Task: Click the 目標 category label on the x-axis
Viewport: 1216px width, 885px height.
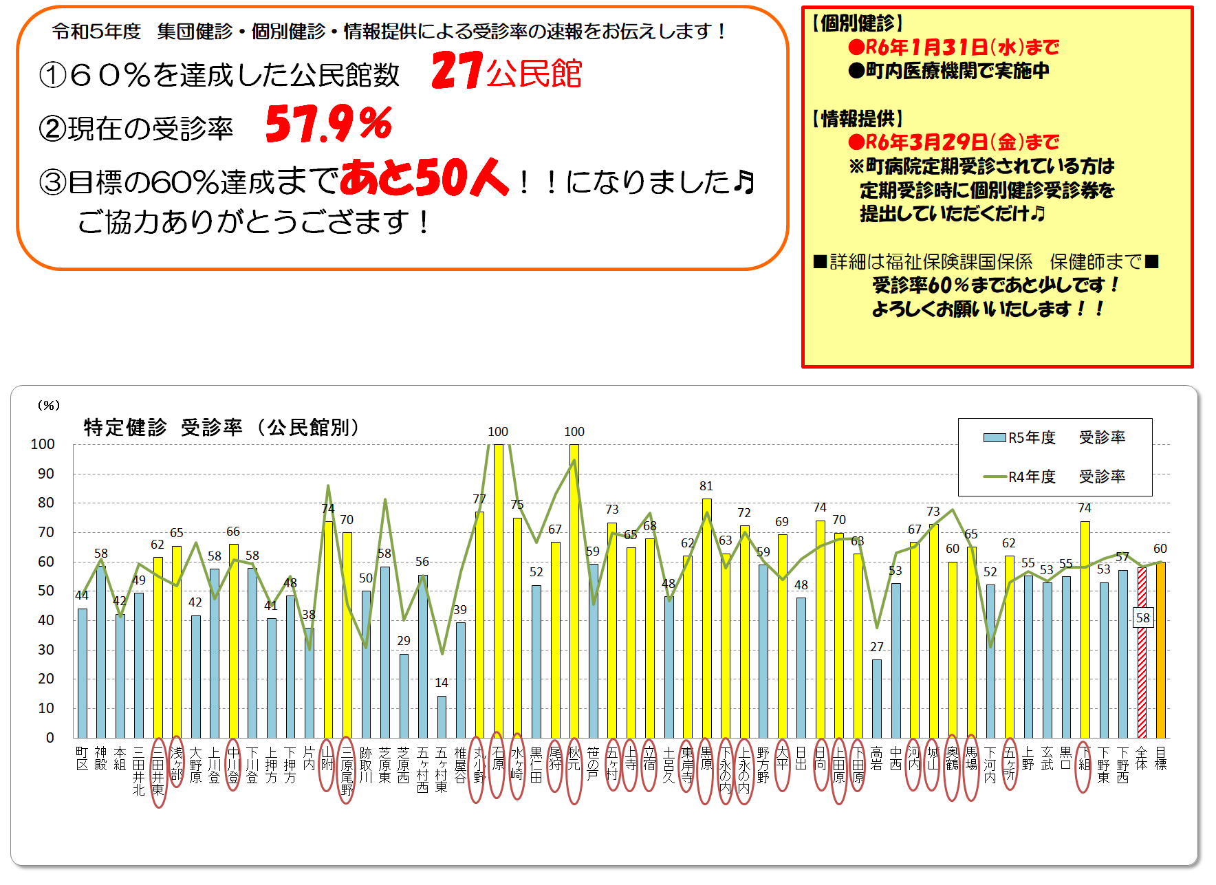Action: (1161, 758)
